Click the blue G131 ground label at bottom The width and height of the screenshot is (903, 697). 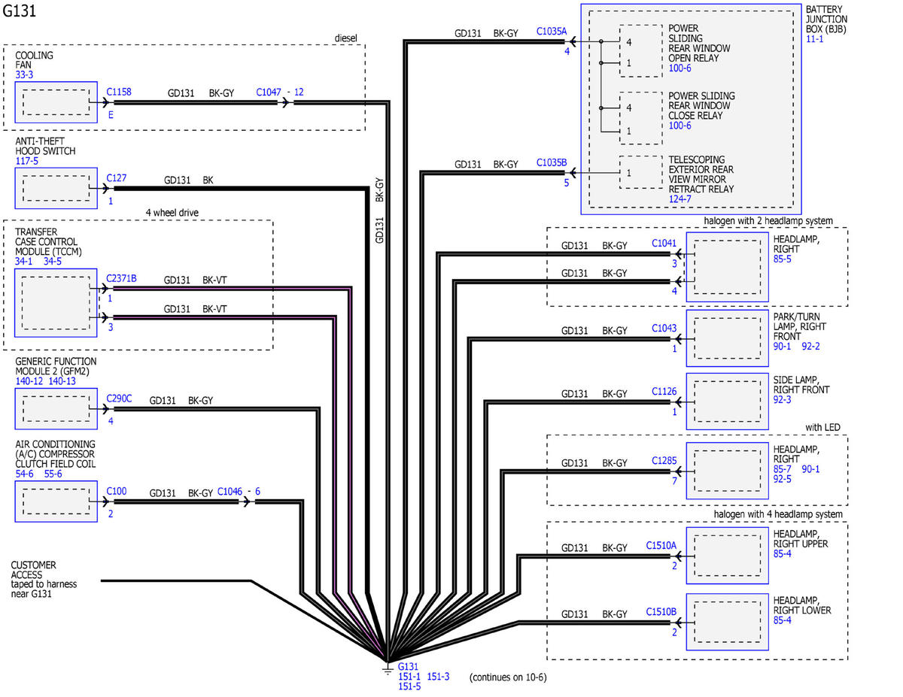pyautogui.click(x=407, y=667)
